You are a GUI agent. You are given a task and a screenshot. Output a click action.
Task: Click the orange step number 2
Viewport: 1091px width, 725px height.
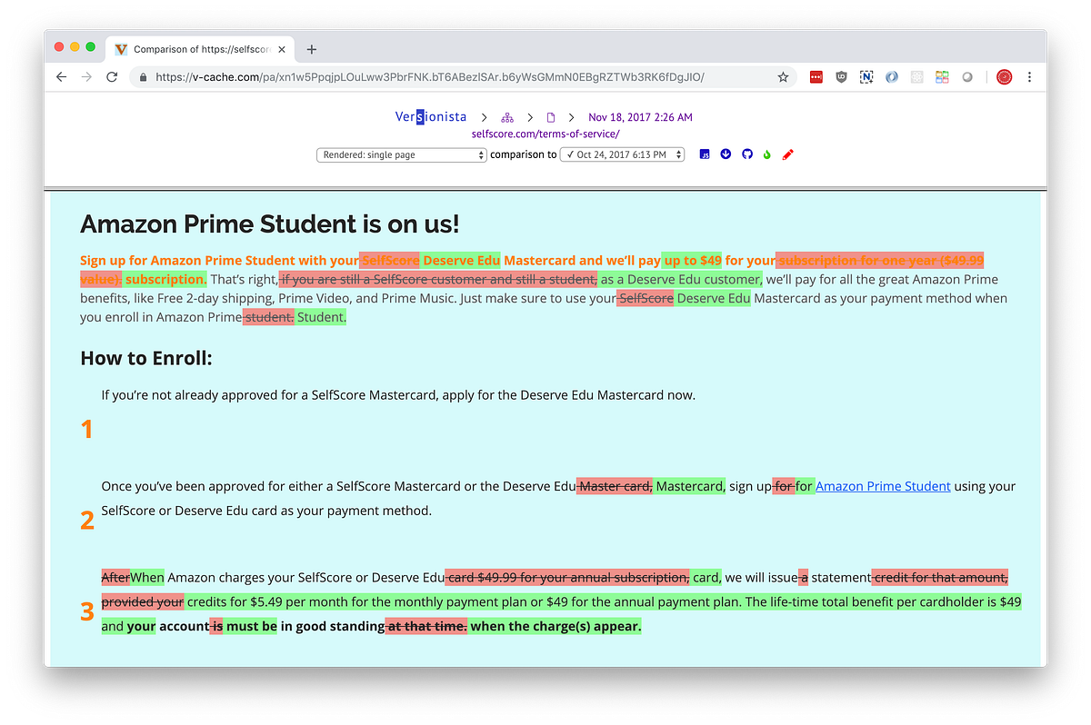coord(87,520)
